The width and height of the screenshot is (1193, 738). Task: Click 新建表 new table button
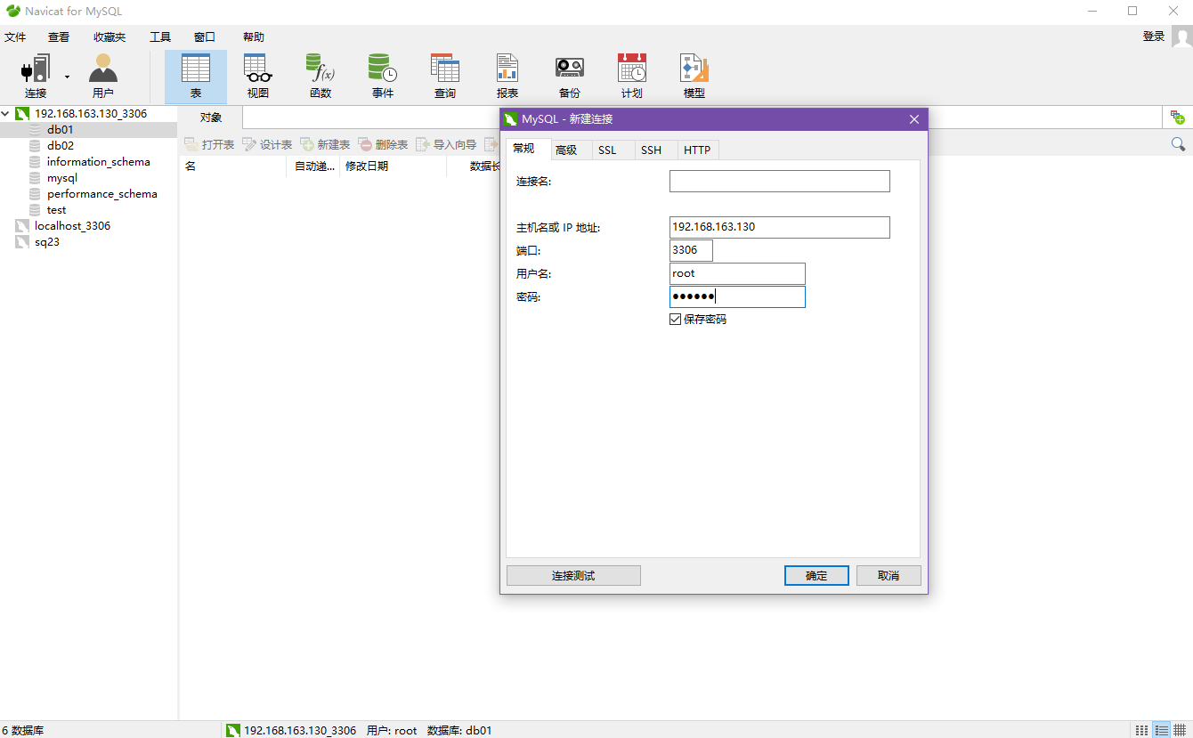tap(325, 144)
